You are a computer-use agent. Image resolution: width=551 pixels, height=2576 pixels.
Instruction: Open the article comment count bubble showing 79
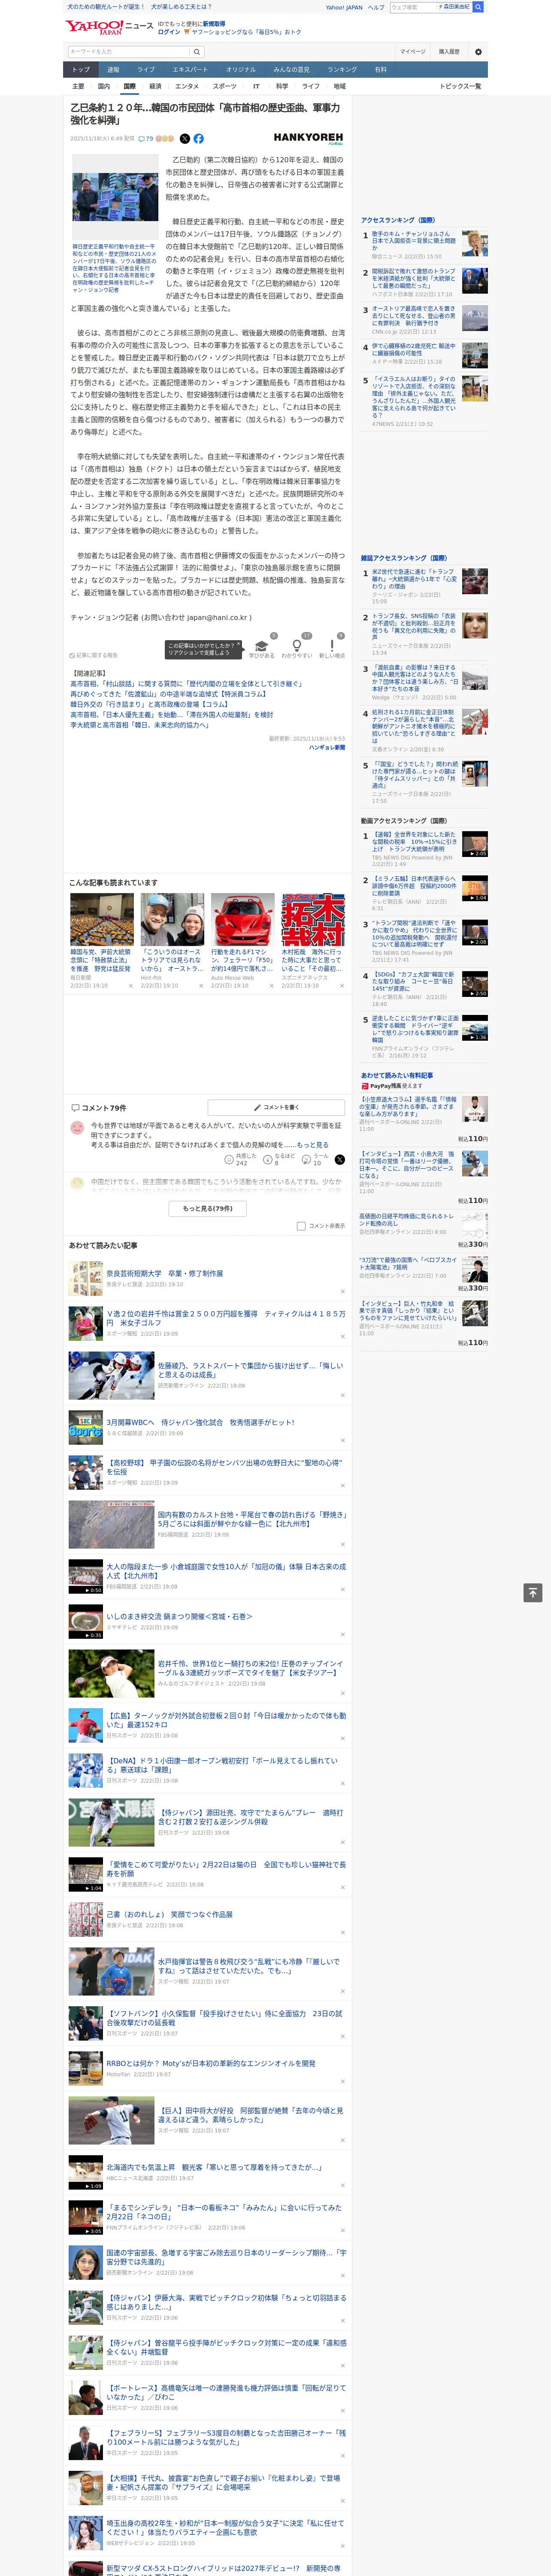[146, 139]
